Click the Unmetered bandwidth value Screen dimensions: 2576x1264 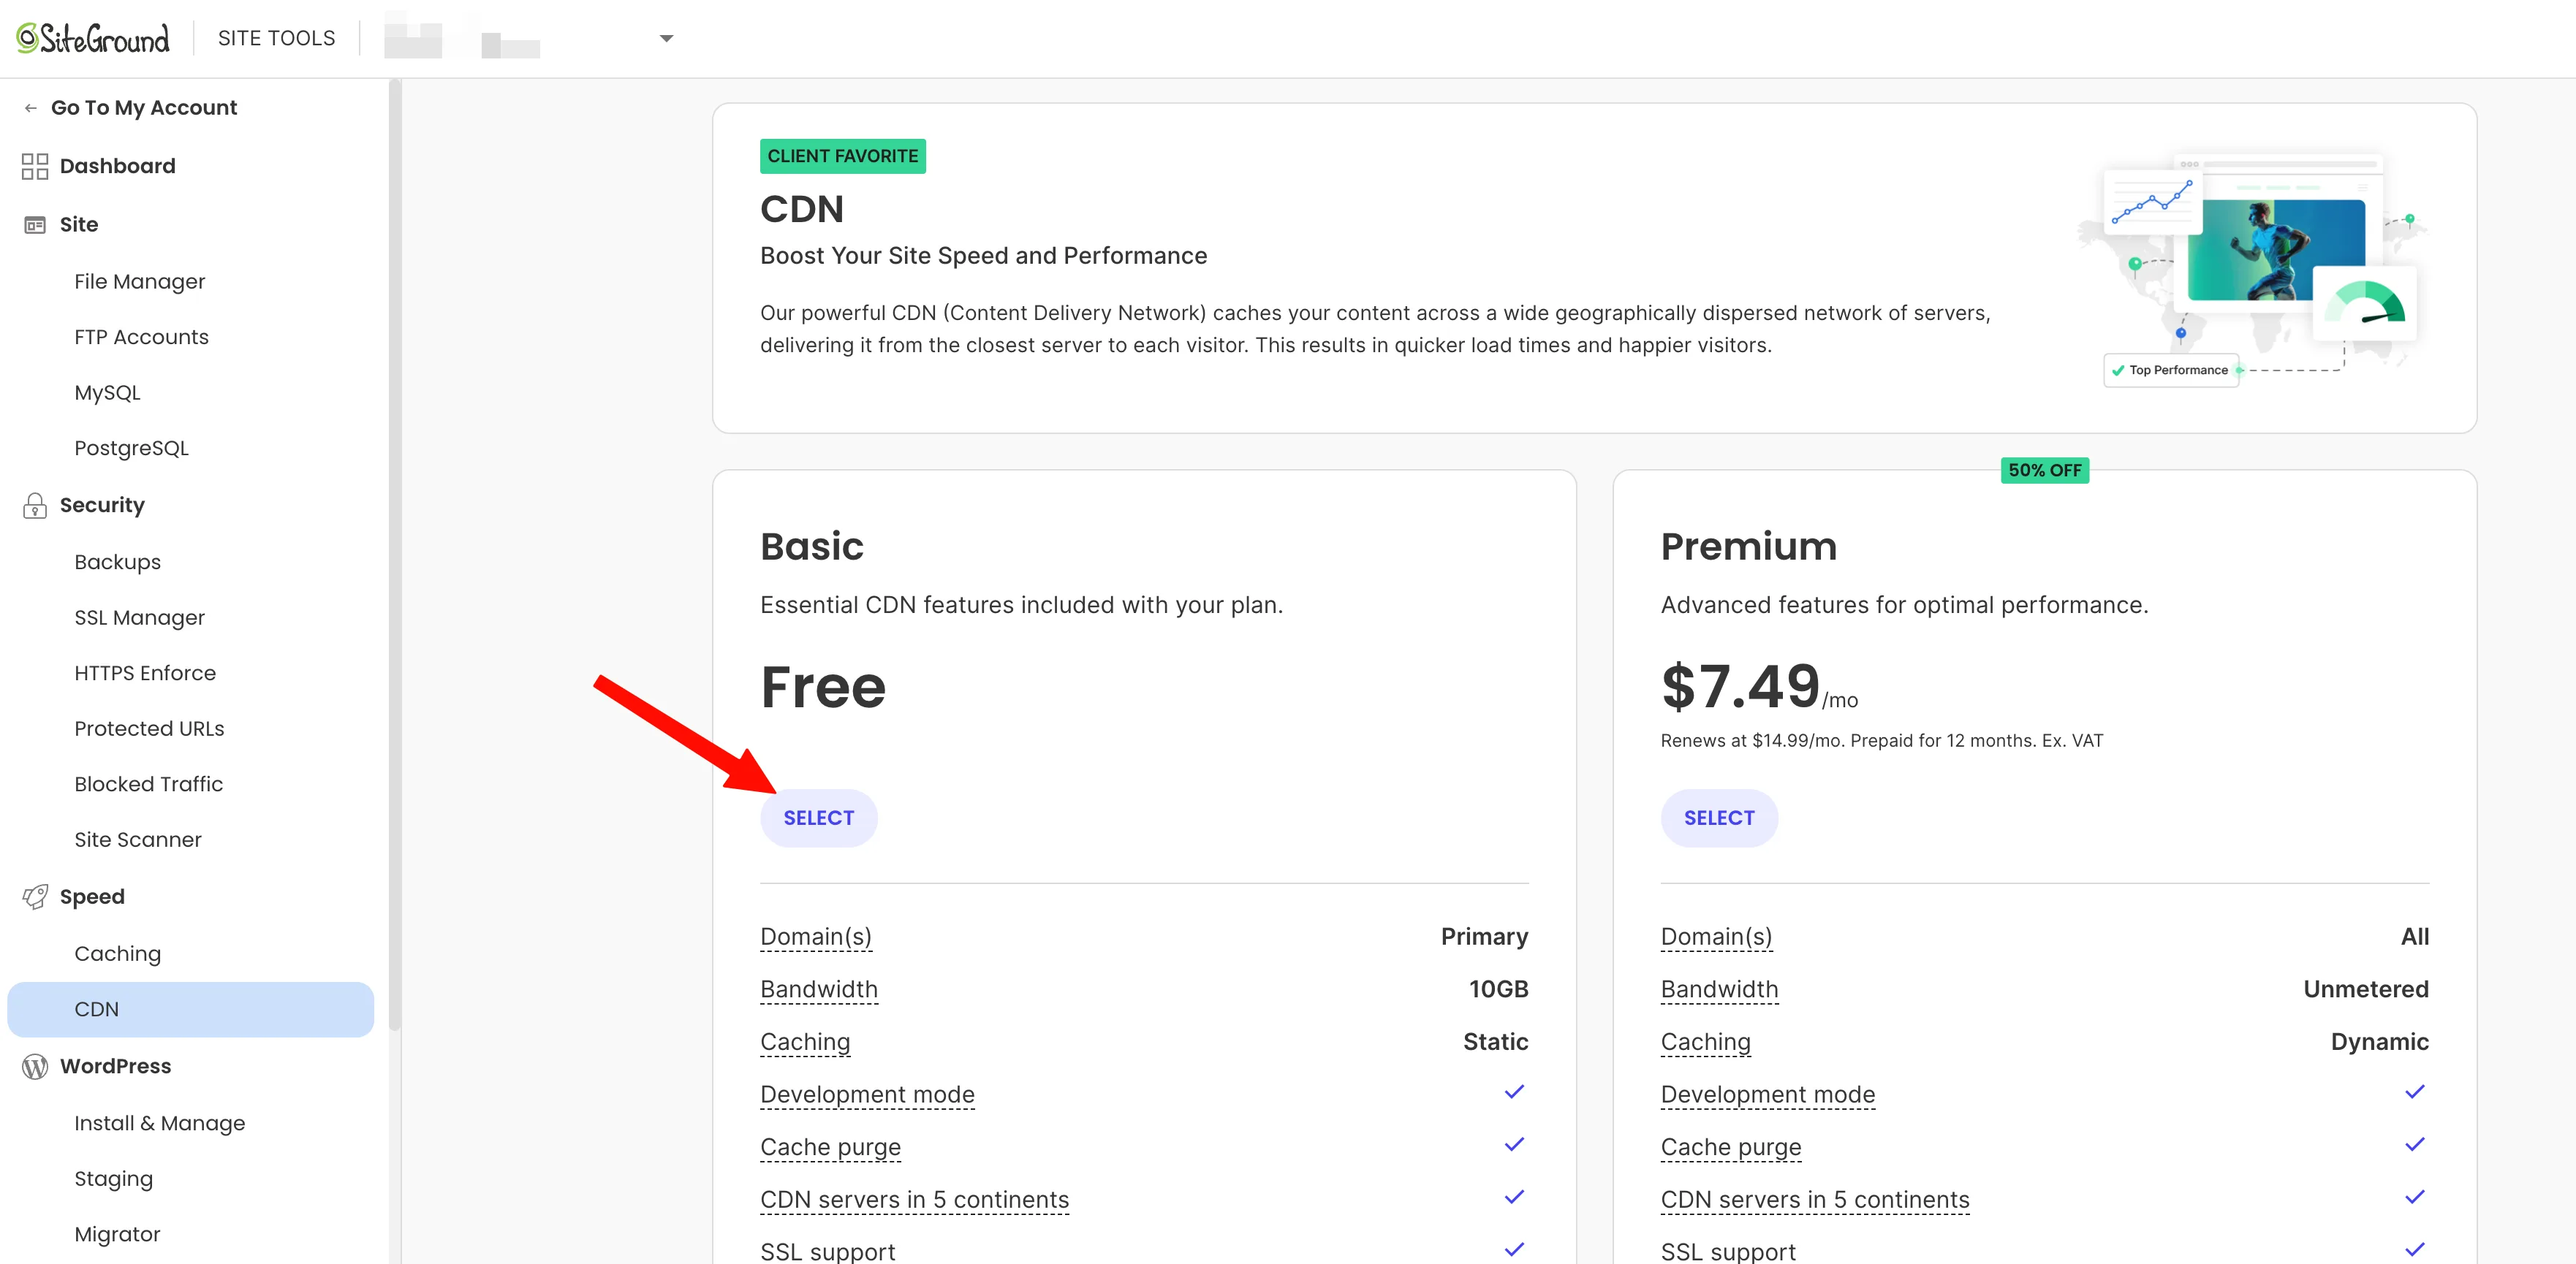tap(2365, 989)
